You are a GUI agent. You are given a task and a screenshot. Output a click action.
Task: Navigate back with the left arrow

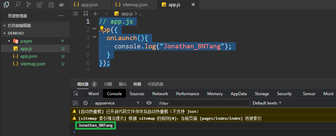96,13
